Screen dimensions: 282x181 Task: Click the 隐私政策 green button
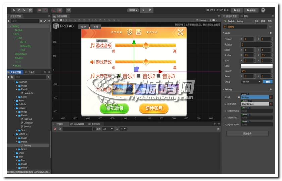(114, 108)
